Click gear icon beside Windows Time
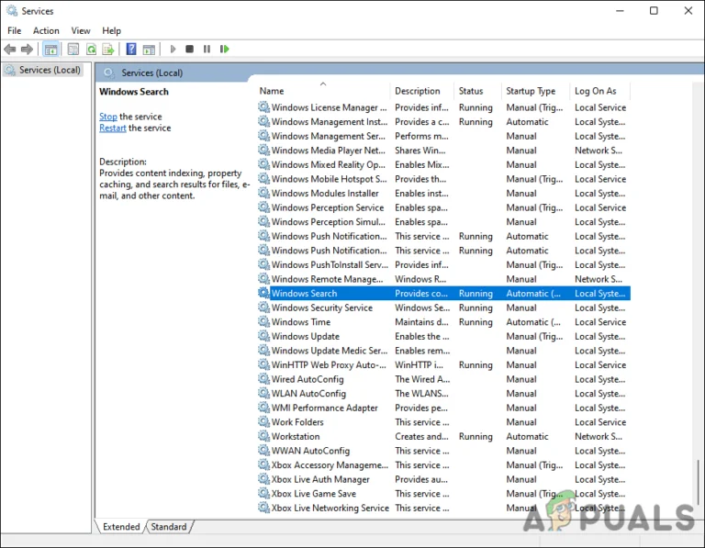The width and height of the screenshot is (705, 548). [263, 321]
